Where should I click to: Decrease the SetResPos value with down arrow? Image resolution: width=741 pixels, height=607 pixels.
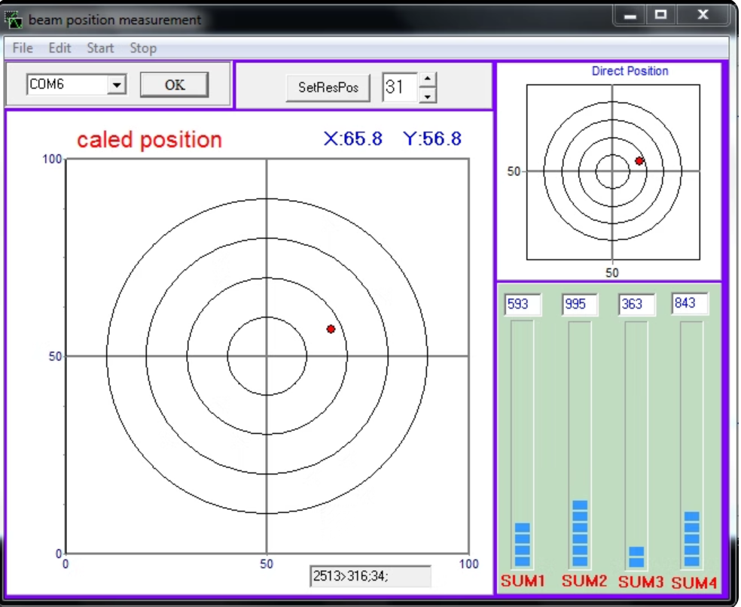pos(427,96)
